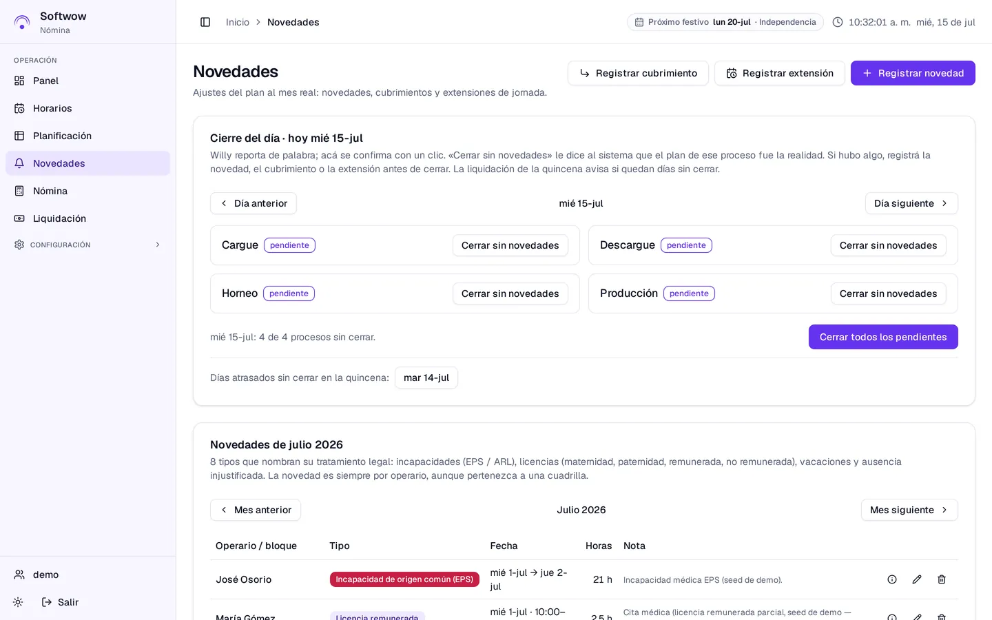Close Cargue with Cerrar sin novedades
This screenshot has width=992, height=620.
510,245
